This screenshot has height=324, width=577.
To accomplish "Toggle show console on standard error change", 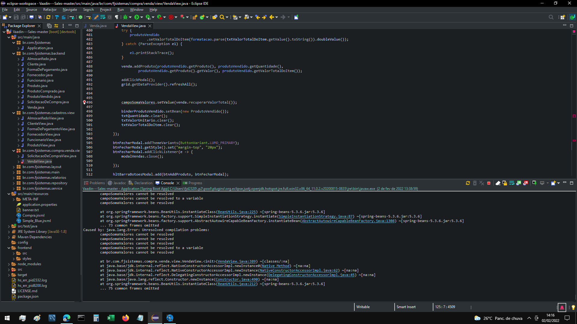I will 526,183.
